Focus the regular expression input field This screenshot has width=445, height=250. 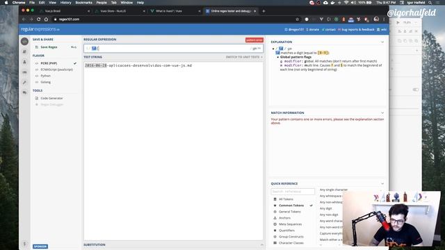tap(173, 49)
